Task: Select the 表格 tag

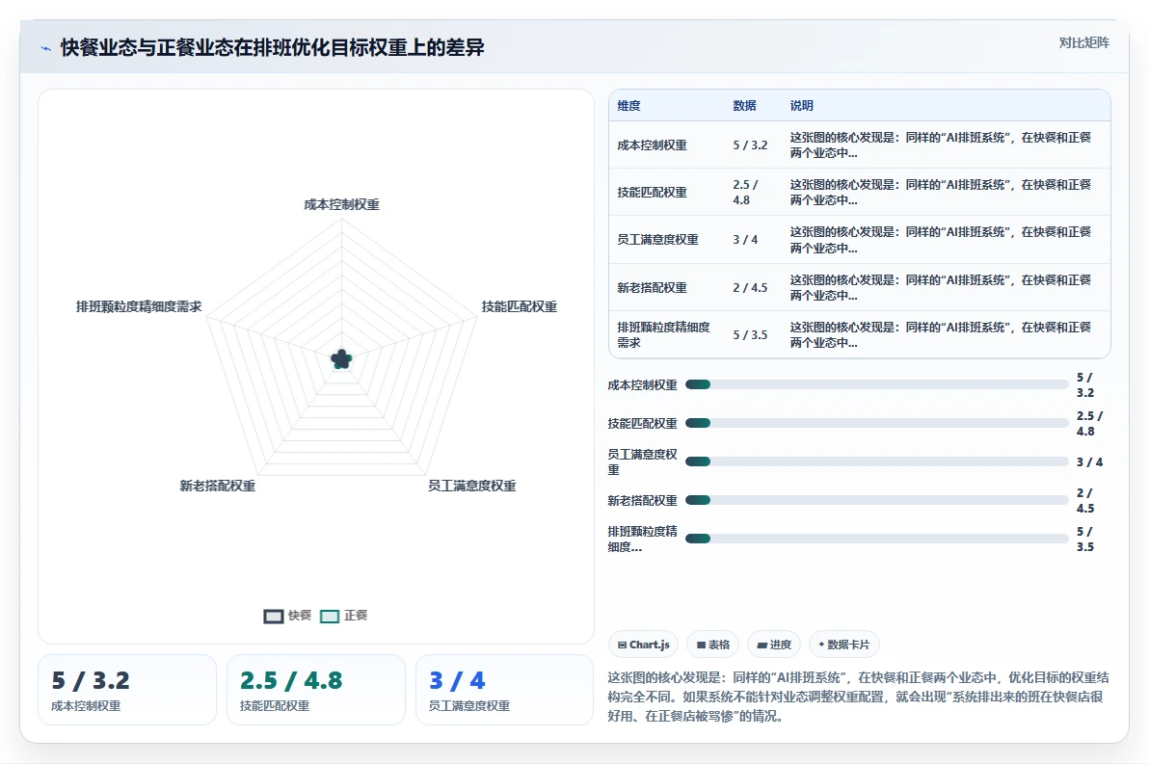Action: [713, 645]
